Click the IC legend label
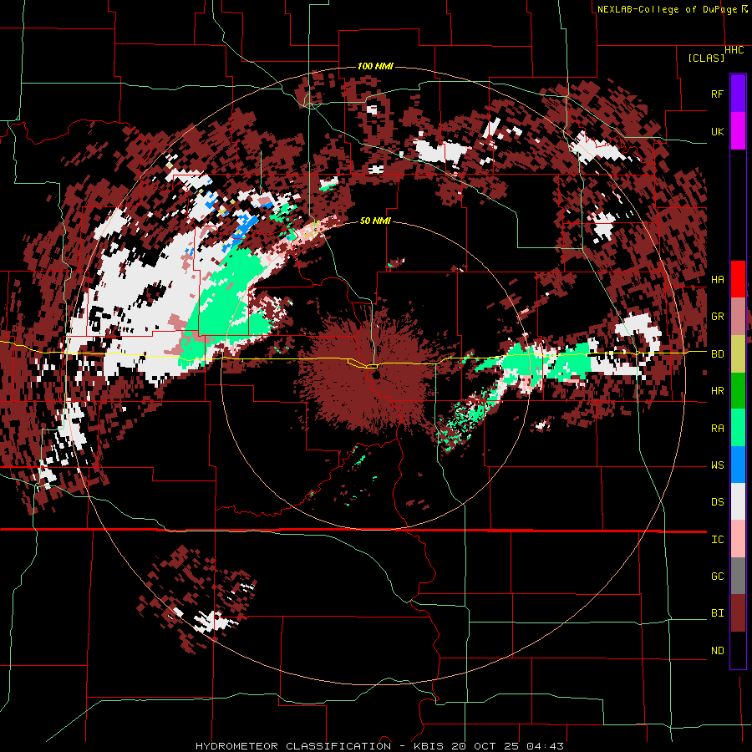The width and height of the screenshot is (752, 752). [x=717, y=540]
